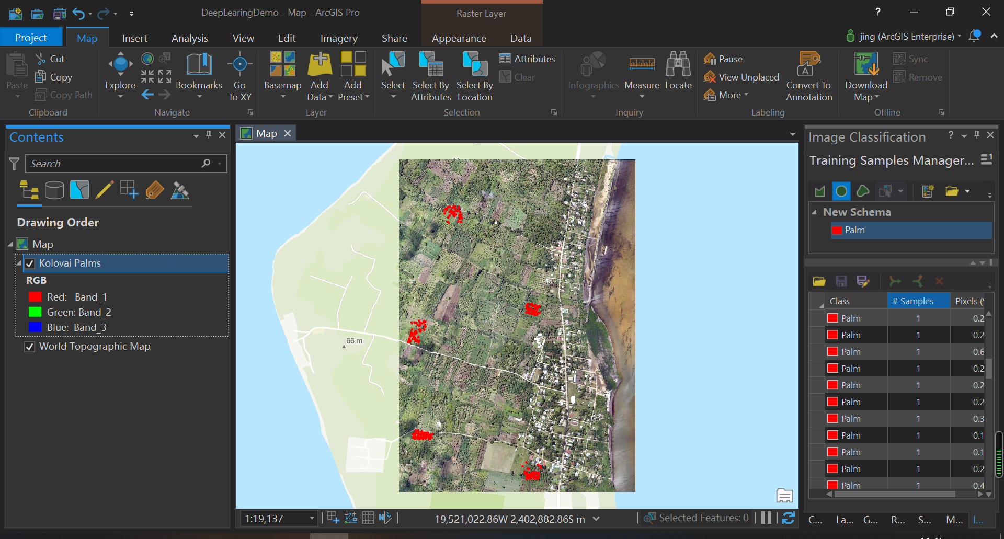Click the Pause labeling button
Image resolution: width=1004 pixels, height=539 pixels.
(723, 59)
